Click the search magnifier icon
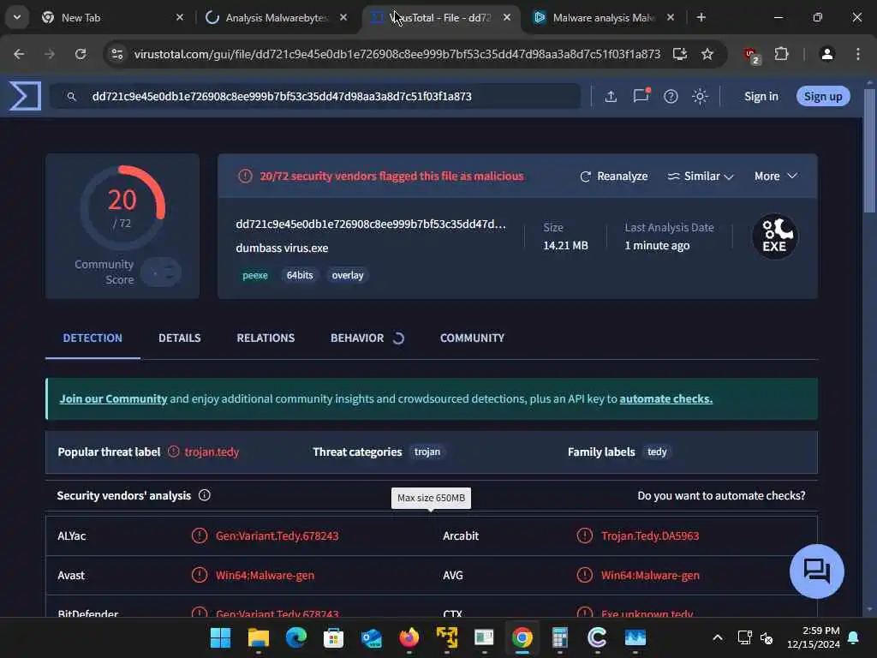The width and height of the screenshot is (877, 658). (72, 96)
